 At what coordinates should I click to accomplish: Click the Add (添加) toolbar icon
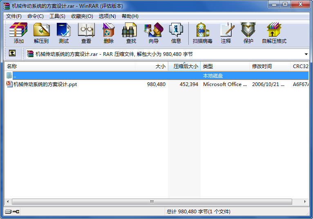[x=18, y=33]
